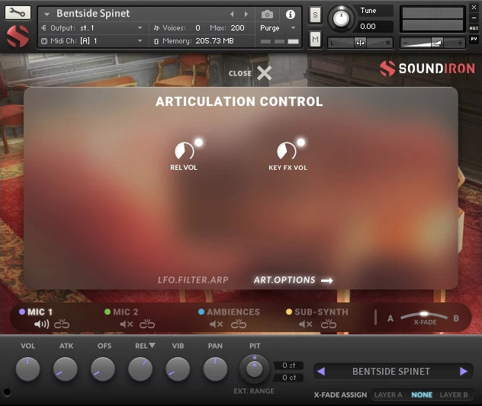This screenshot has height=406, width=482.
Task: Go to next instrument with right arrow
Action: [246, 14]
